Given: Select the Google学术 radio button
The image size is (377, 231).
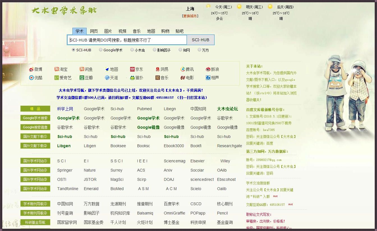Looking at the screenshot, I should pyautogui.click(x=101, y=50).
